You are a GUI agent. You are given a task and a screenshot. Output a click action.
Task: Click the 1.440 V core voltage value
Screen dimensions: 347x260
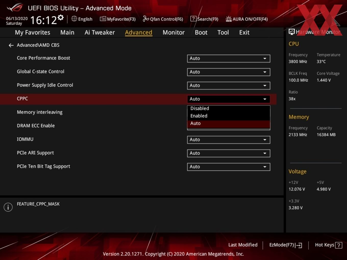point(324,80)
